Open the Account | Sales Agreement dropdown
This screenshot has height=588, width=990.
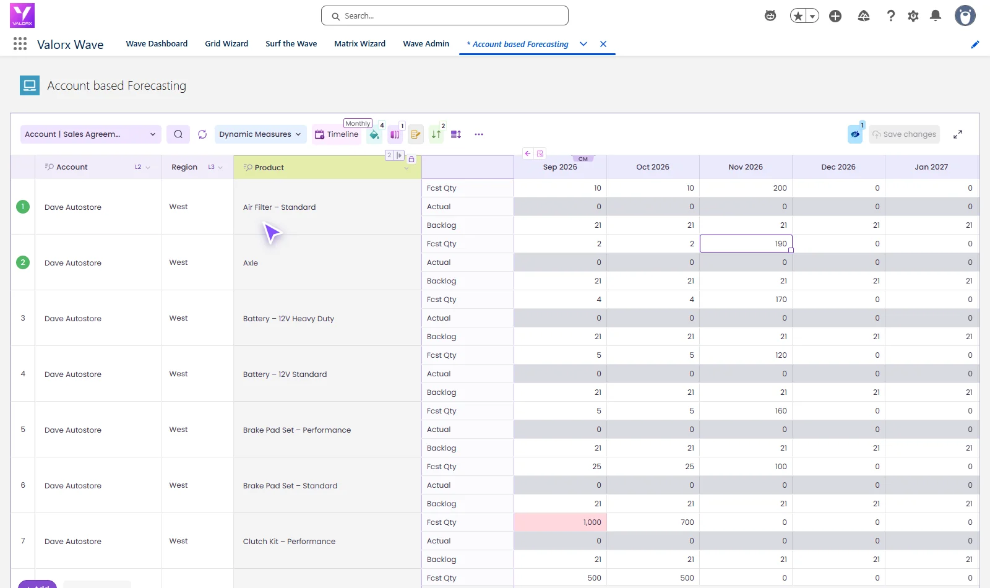[x=91, y=134]
